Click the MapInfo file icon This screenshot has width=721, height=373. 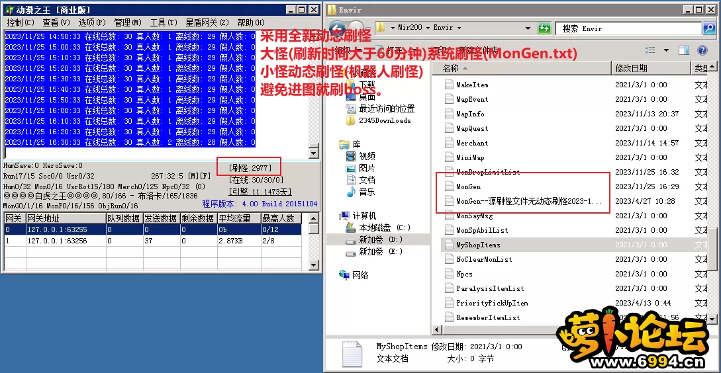coord(449,114)
